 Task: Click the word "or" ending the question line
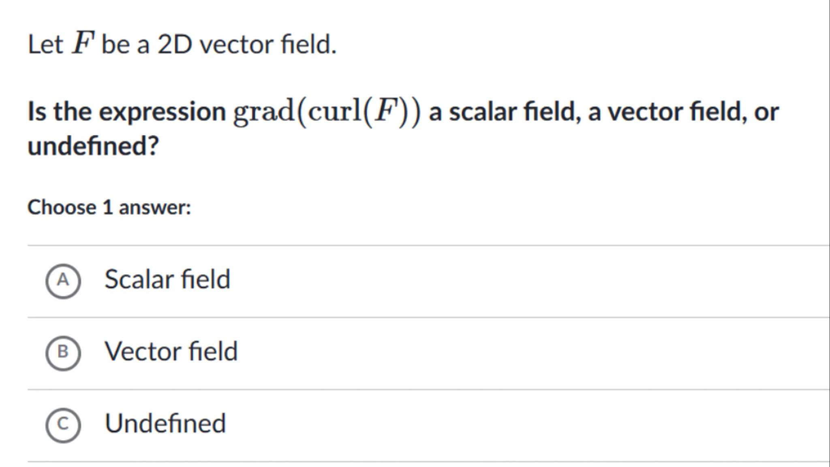coord(766,113)
